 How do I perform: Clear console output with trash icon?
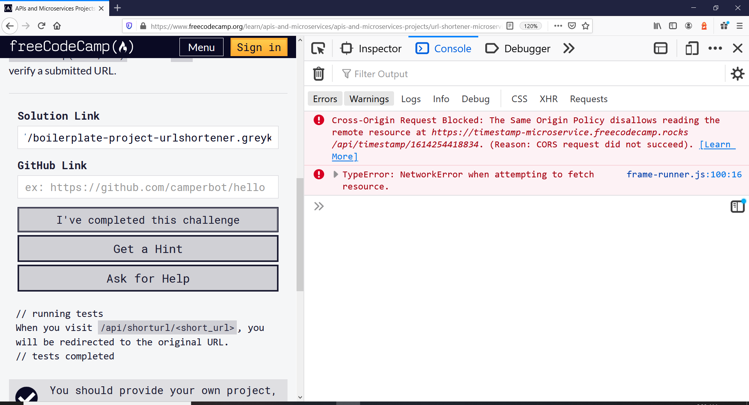tap(319, 74)
